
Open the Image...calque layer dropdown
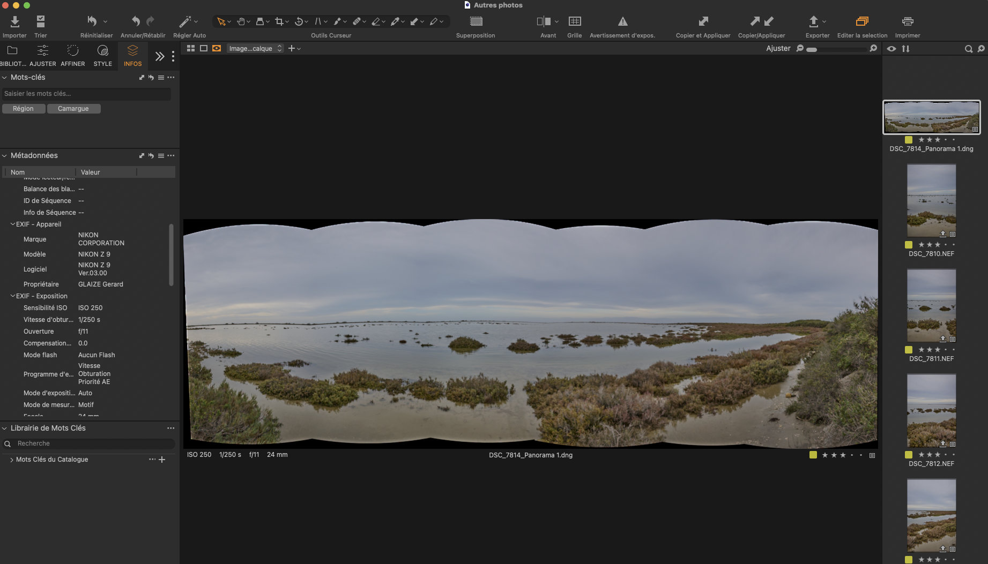point(255,48)
